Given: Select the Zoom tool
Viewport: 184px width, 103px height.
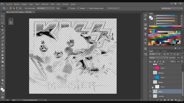Looking at the screenshot, I should [3, 84].
